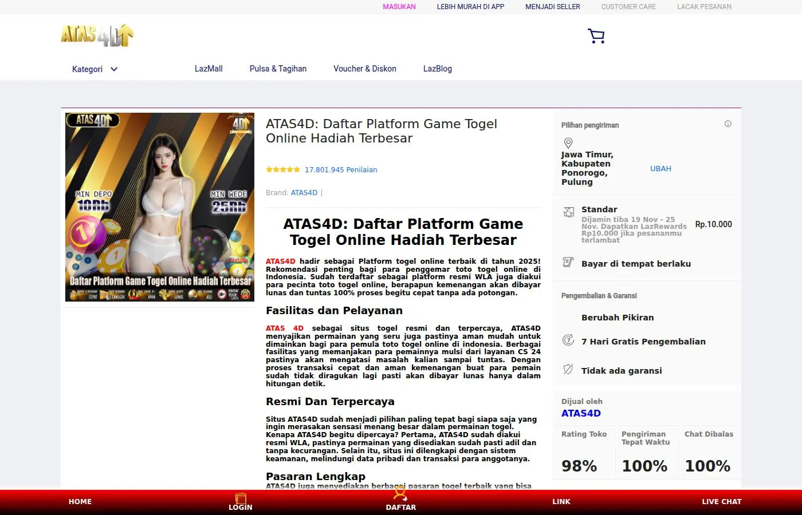
Task: Open Pulsa & Tagihan menu item
Action: (278, 69)
